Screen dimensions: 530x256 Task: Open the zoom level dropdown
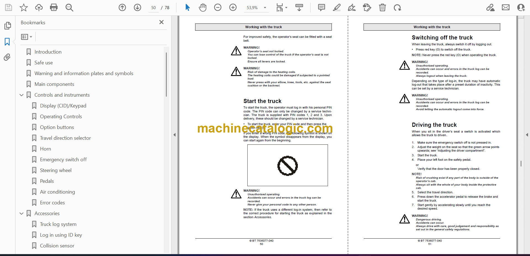pyautogui.click(x=265, y=8)
